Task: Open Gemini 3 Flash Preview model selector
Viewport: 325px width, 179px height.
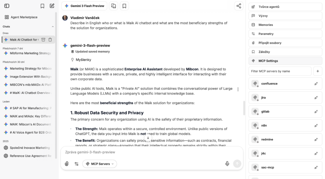Action: tap(84, 6)
